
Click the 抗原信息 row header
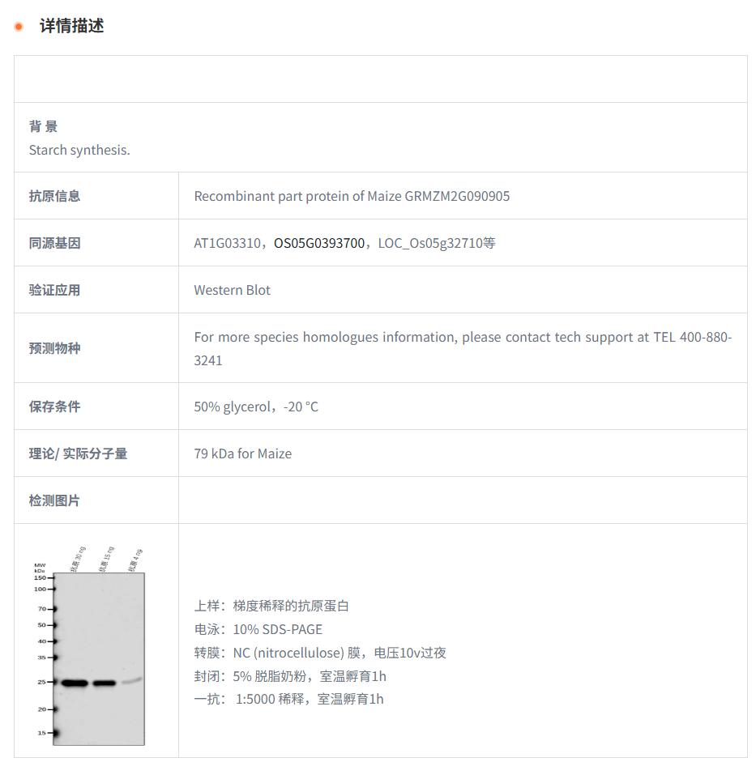54,196
